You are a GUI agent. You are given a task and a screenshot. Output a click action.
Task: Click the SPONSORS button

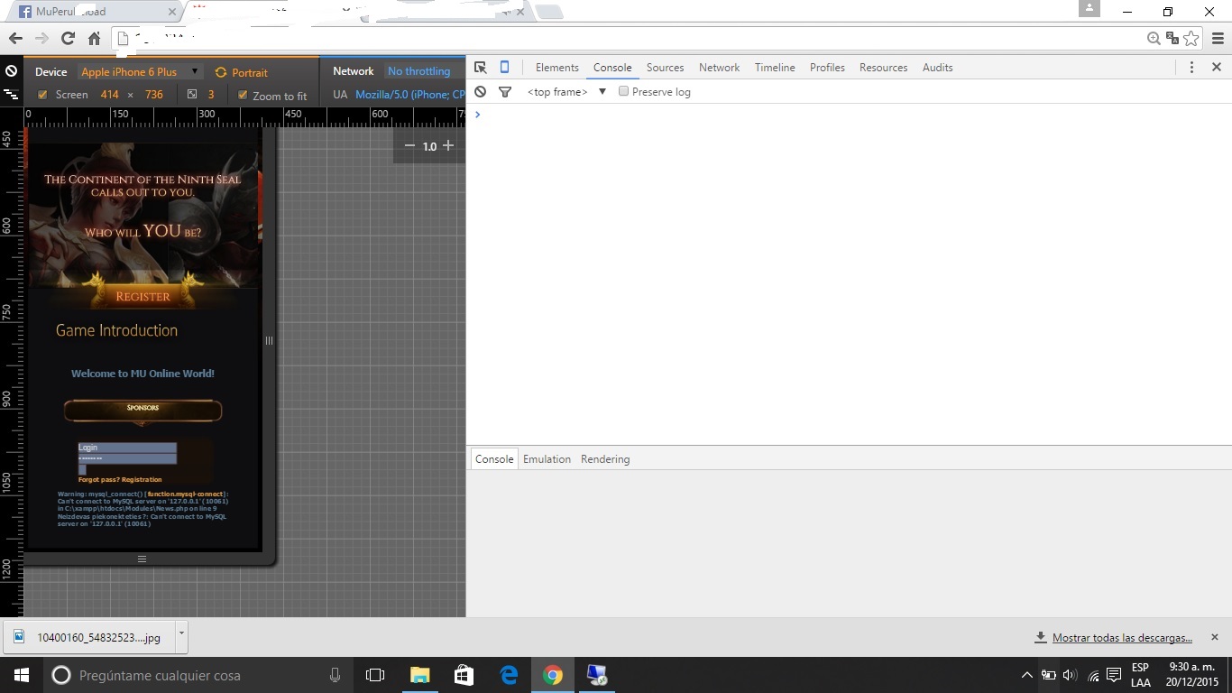tap(143, 411)
